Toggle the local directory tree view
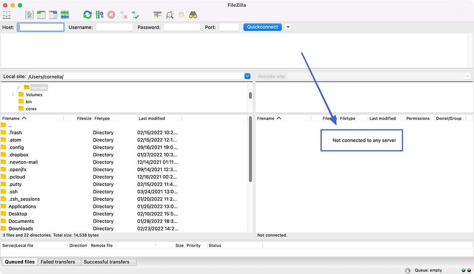The height and width of the screenshot is (274, 474). coord(41,15)
